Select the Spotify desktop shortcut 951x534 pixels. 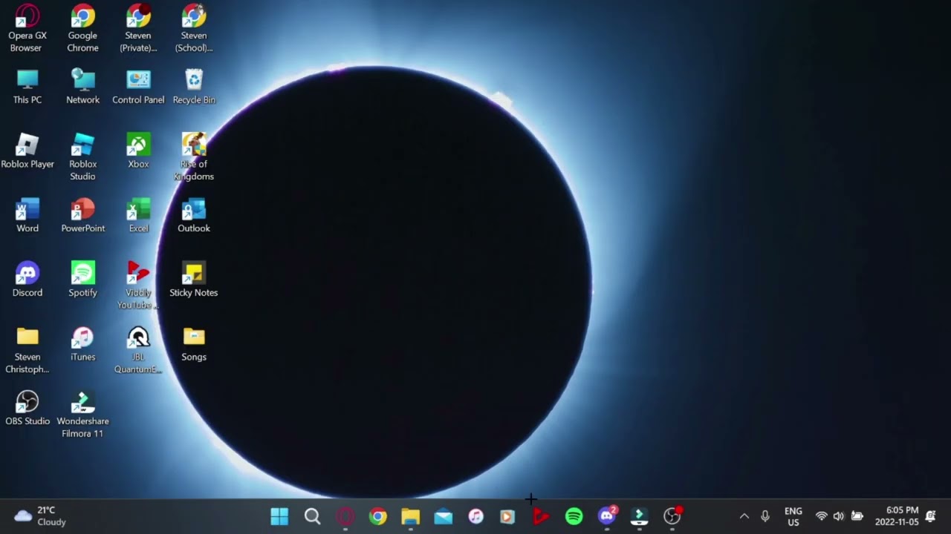click(82, 280)
